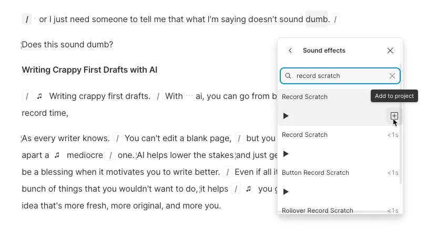The height and width of the screenshot is (228, 427).
Task: Click the 'Sound effects' panel title
Action: click(x=324, y=51)
